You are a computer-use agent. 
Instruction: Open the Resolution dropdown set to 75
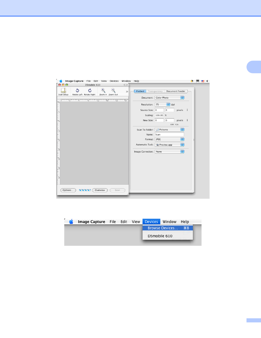click(x=163, y=105)
